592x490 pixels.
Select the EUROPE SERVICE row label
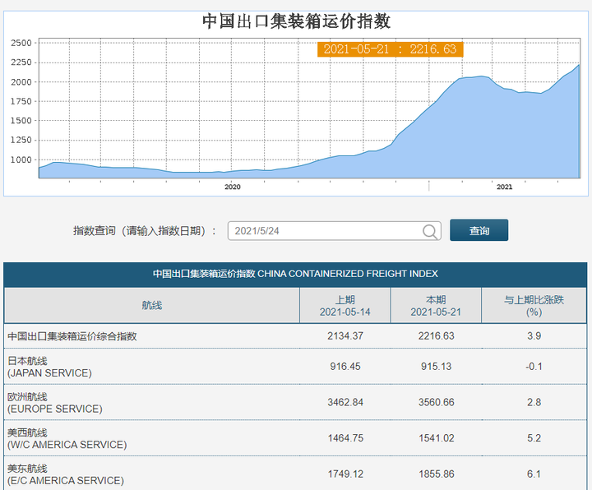coord(55,403)
